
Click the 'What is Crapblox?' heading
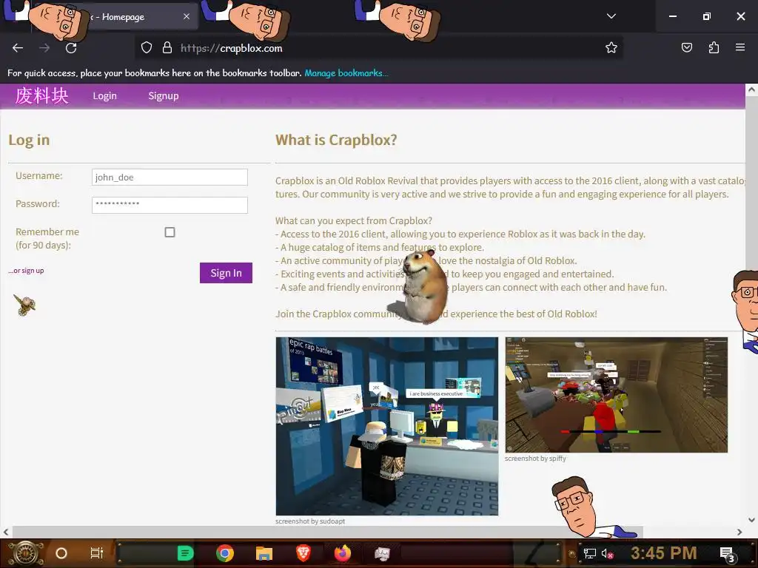336,140
